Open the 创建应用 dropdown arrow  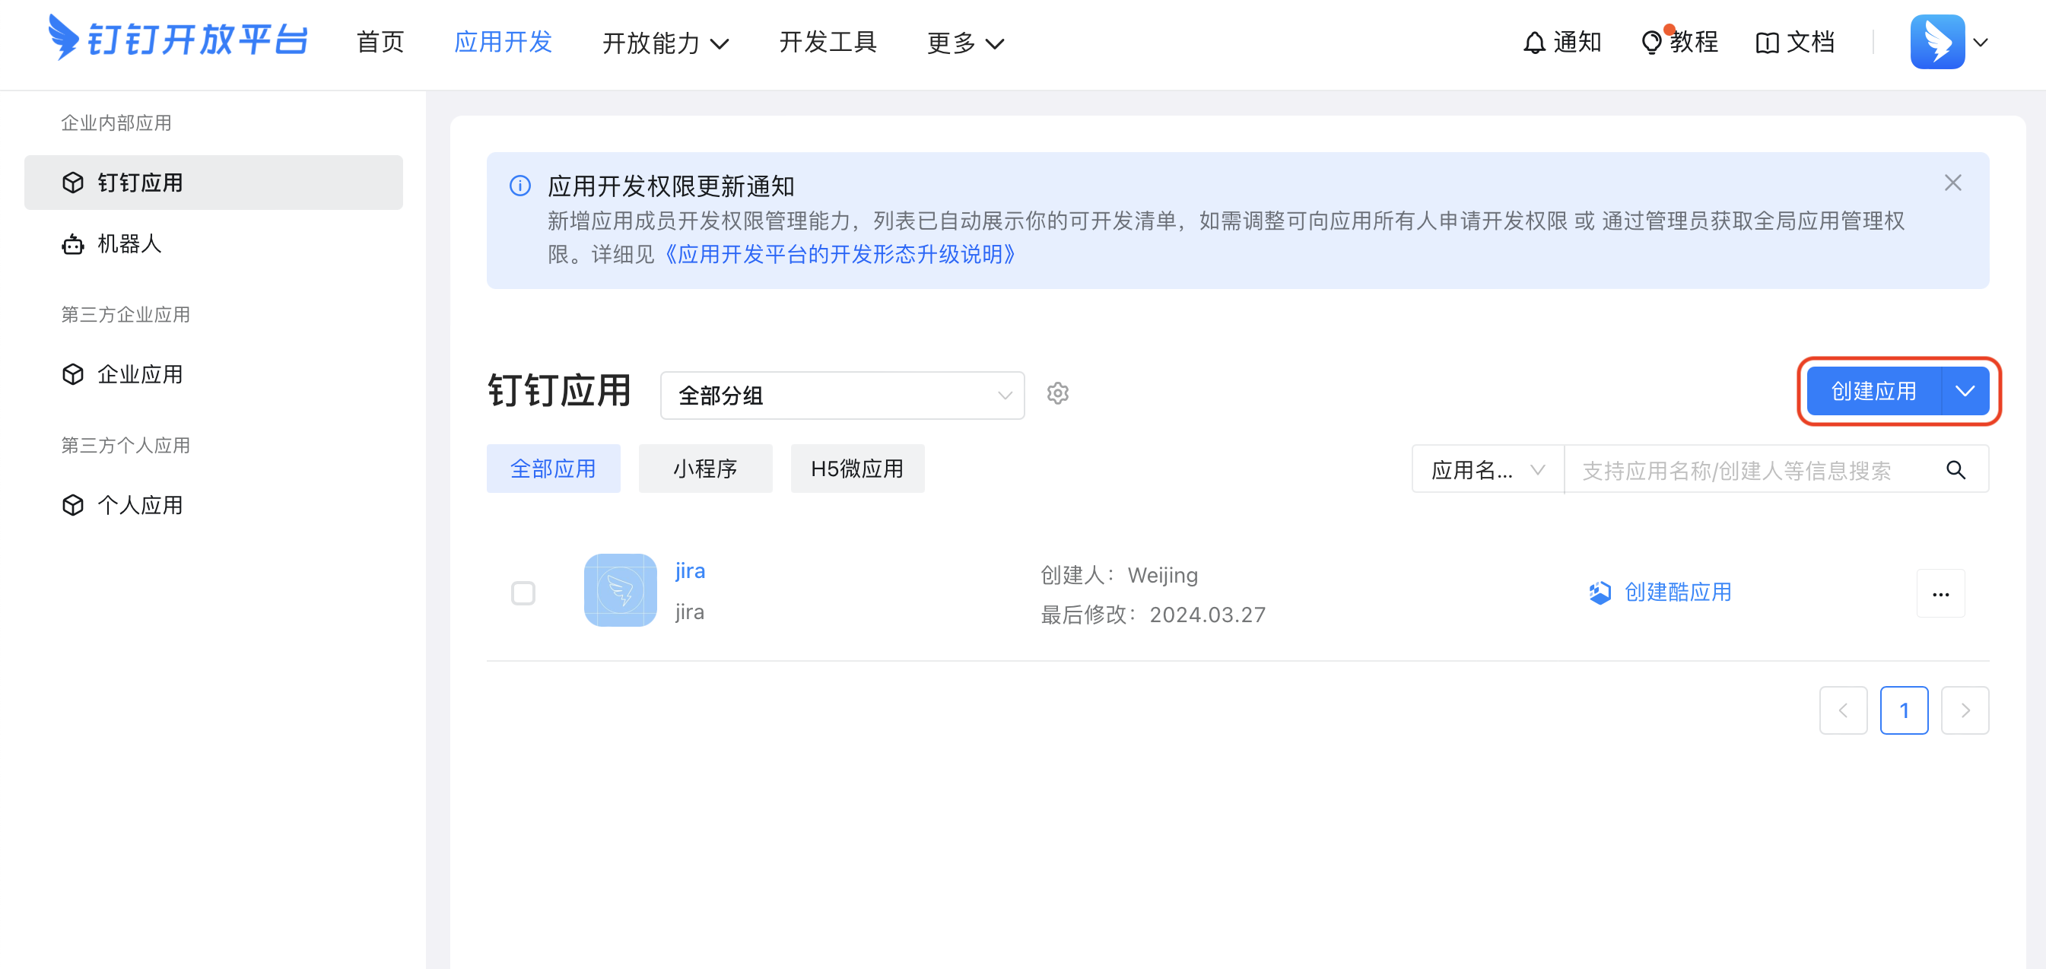point(1965,391)
